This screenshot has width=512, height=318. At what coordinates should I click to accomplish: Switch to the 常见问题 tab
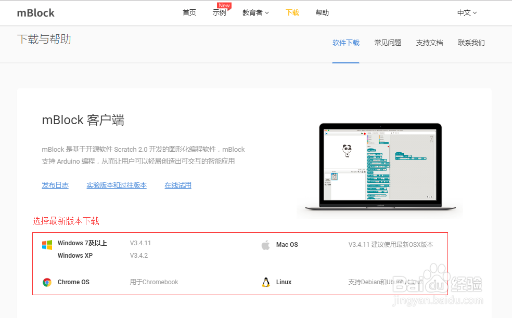click(x=388, y=43)
